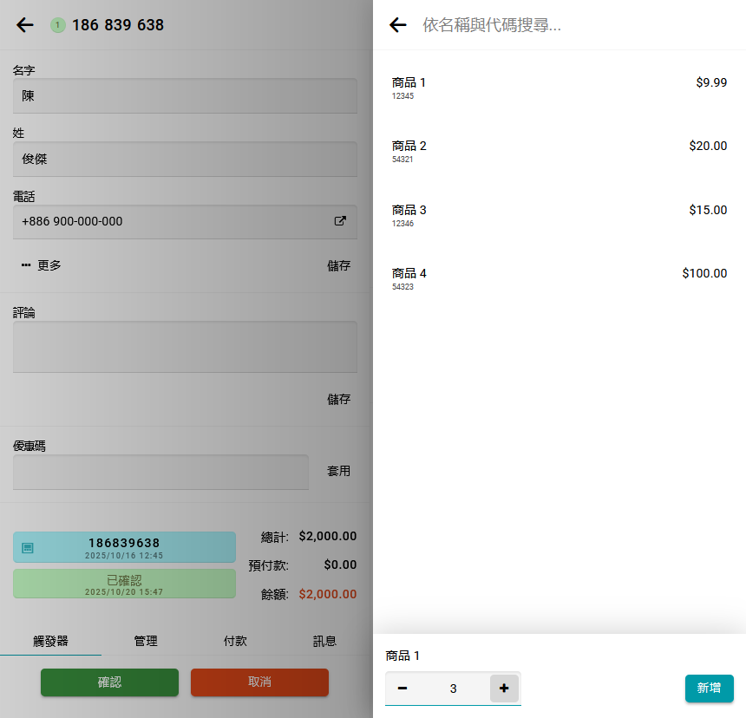Click the 已確認 confirmed status bar
Viewport: 746px width, 718px height.
click(x=124, y=584)
